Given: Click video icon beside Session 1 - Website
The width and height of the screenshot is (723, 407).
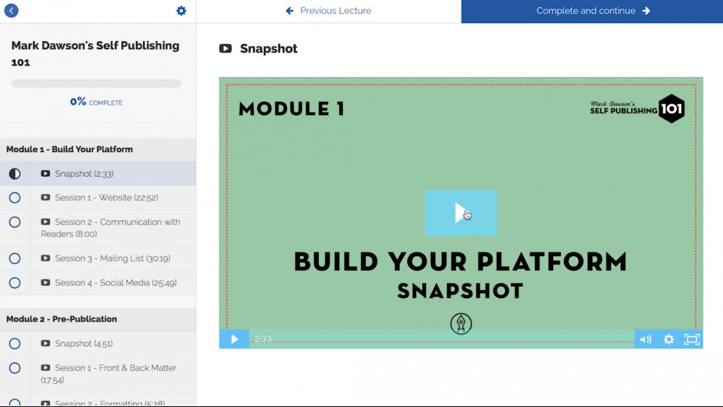Looking at the screenshot, I should [x=45, y=198].
